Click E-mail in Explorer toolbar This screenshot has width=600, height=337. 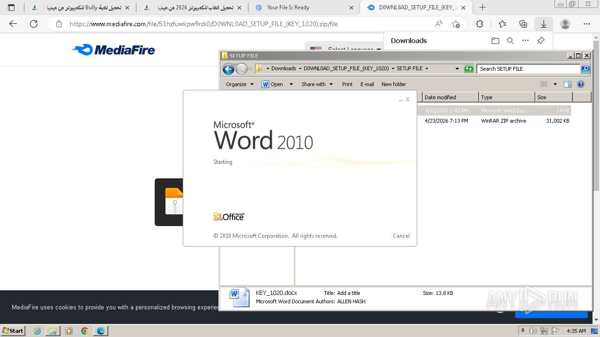coord(367,84)
